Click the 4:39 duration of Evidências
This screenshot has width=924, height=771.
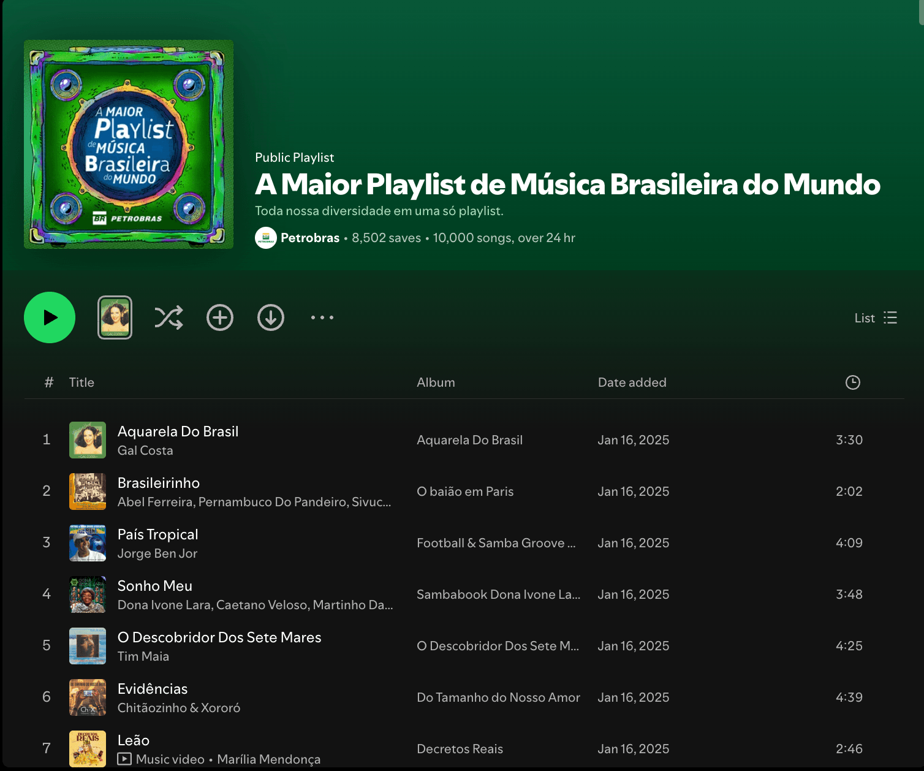pos(849,697)
